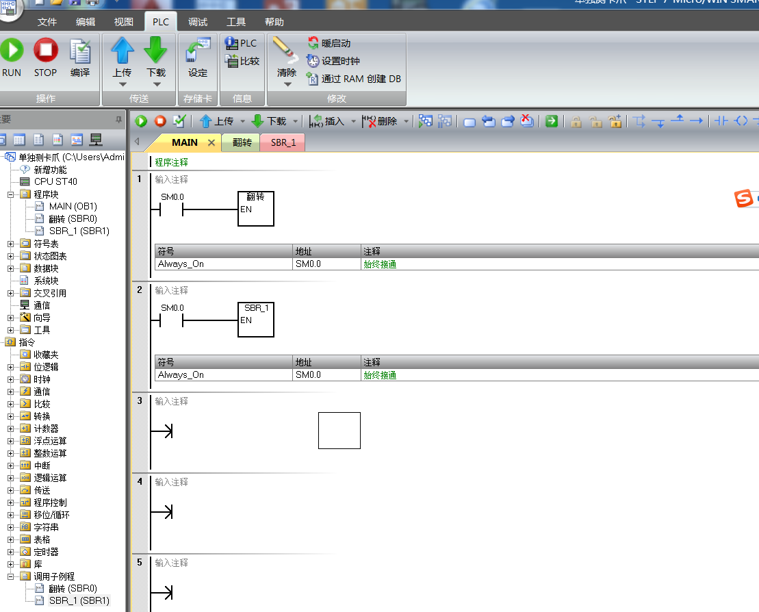Close the MAIN editor tab
Screen dimensions: 759x612
211,142
